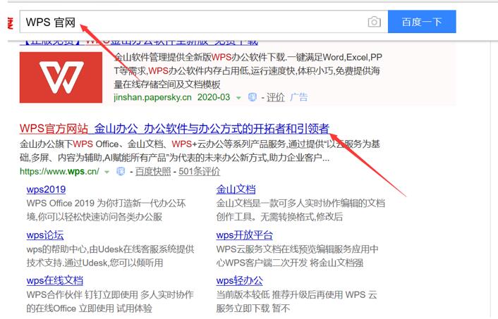Click the camera image-search icon
498x319 pixels.
tap(374, 22)
